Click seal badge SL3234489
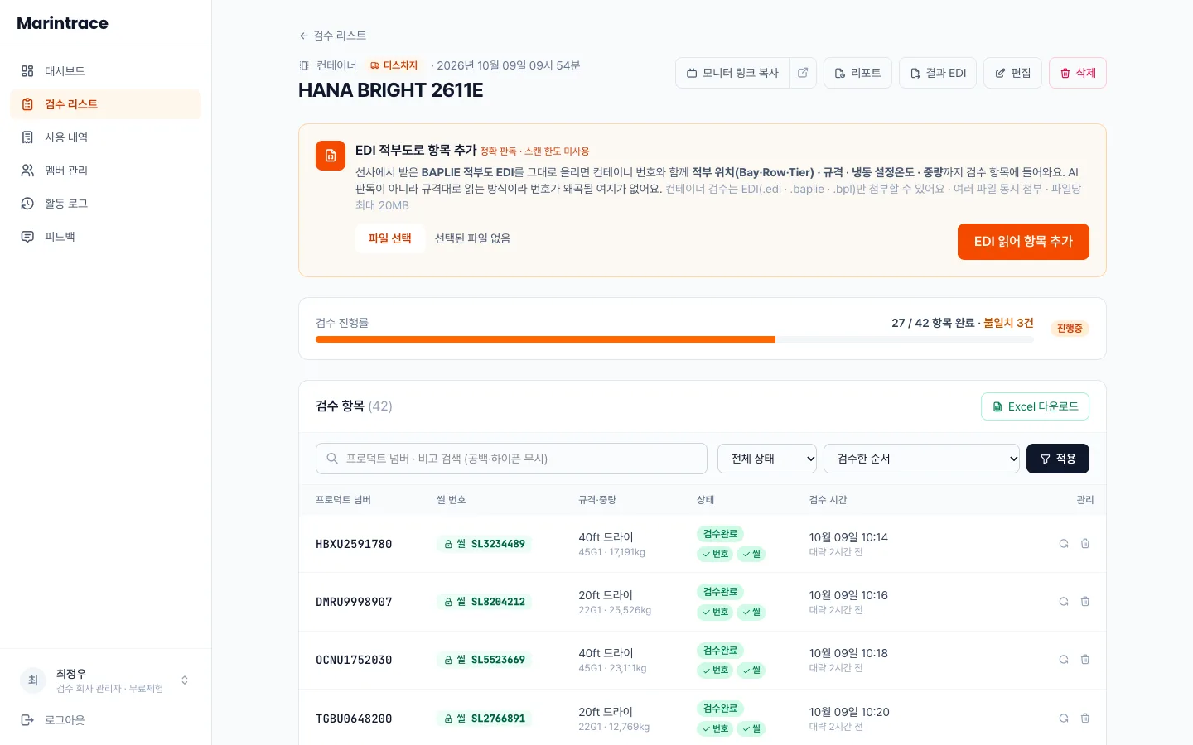 tap(484, 544)
